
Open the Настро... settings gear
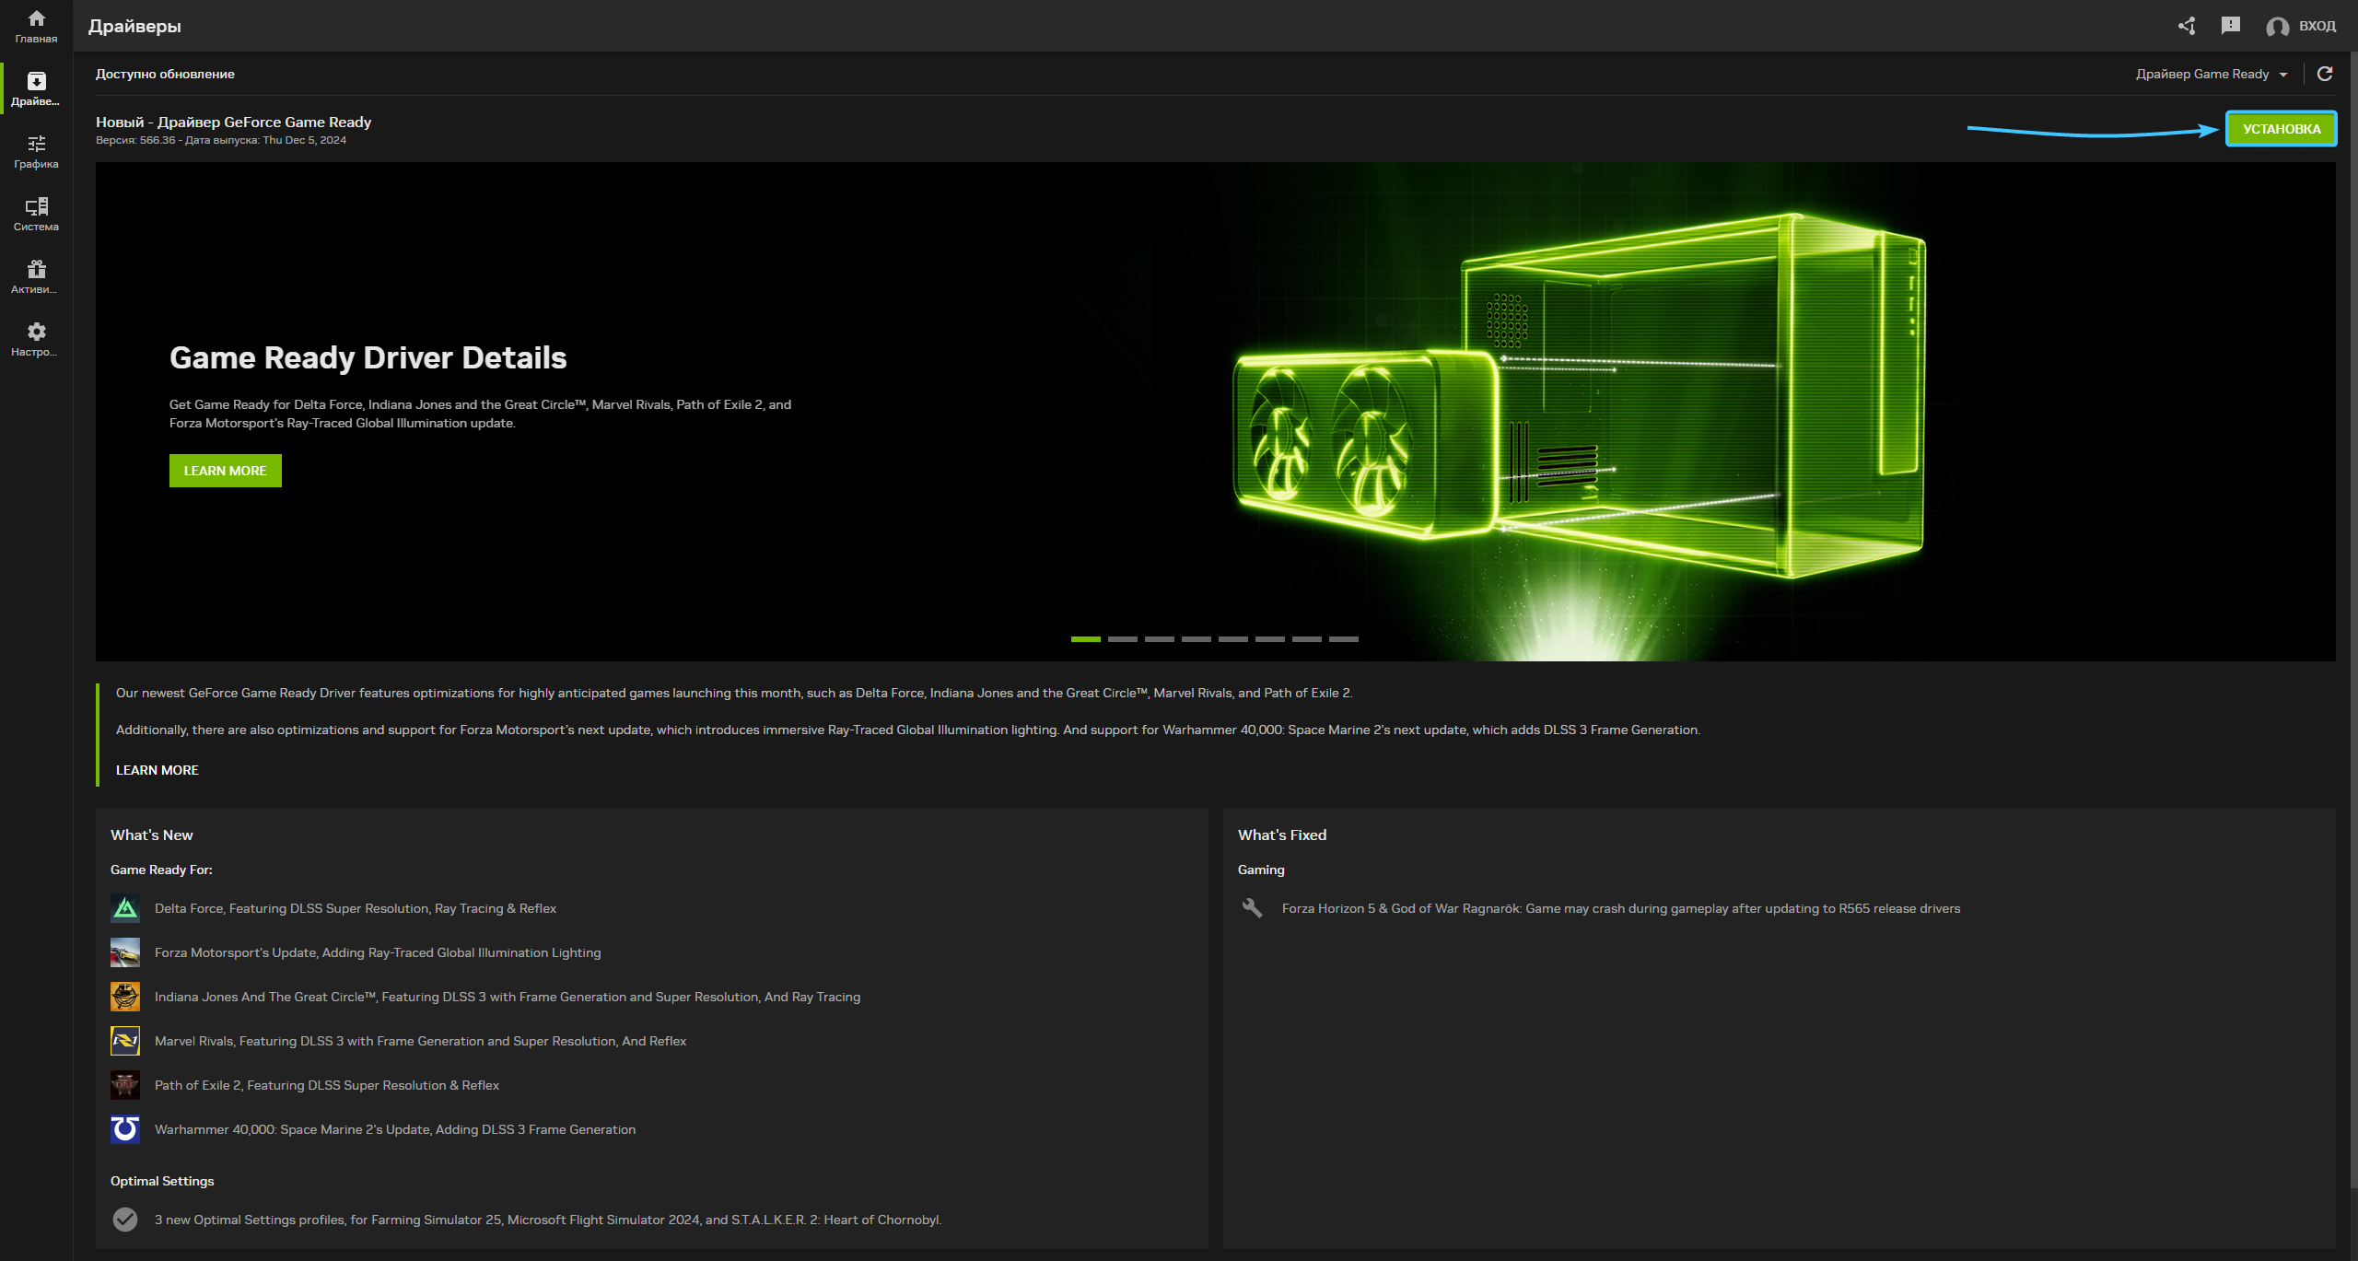(x=36, y=340)
